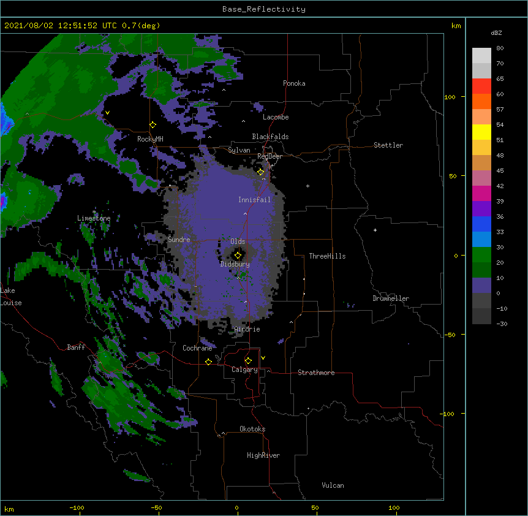The width and height of the screenshot is (528, 516).
Task: Click the Airdrie city label
Action: click(247, 329)
